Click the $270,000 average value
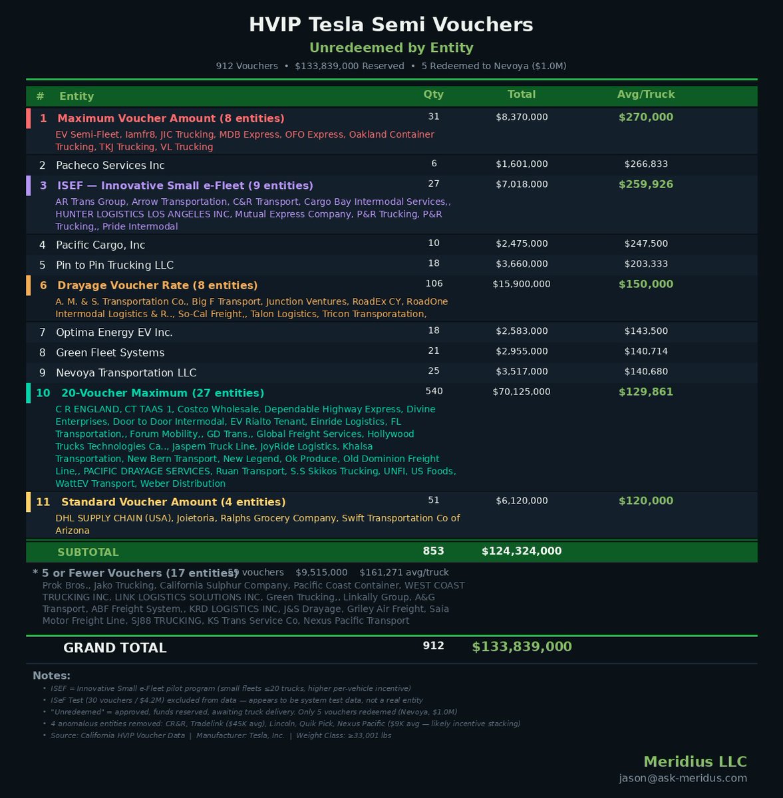The height and width of the screenshot is (798, 783). 646,117
